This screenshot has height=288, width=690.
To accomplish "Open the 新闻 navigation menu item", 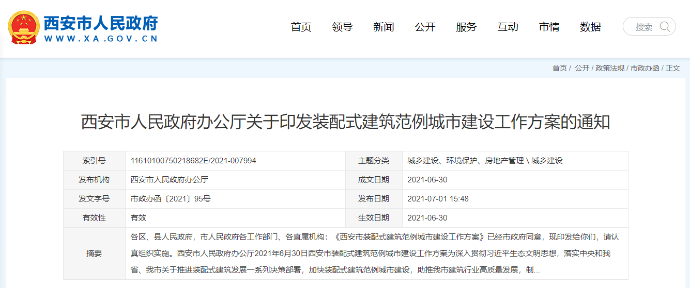I will click(x=384, y=27).
